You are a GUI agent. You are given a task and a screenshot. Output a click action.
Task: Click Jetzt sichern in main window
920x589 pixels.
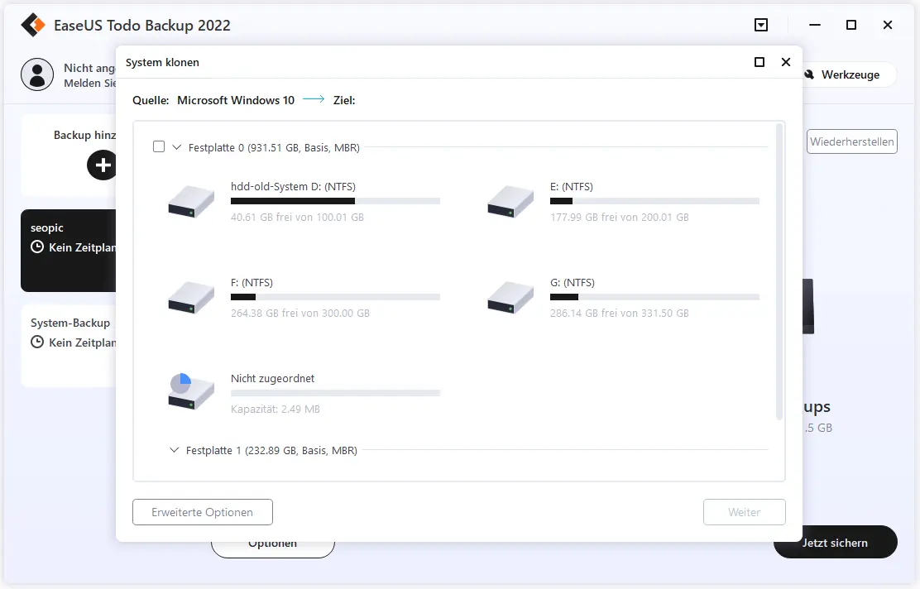(x=835, y=543)
